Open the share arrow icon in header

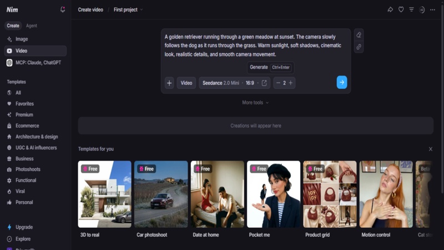coord(390,9)
